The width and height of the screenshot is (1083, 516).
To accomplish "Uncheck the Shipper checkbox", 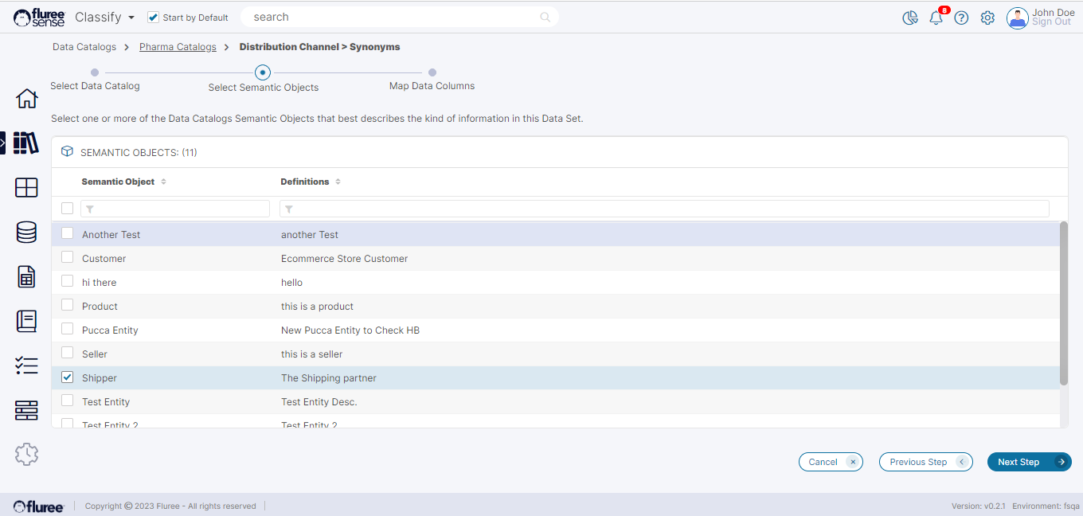I will [68, 377].
